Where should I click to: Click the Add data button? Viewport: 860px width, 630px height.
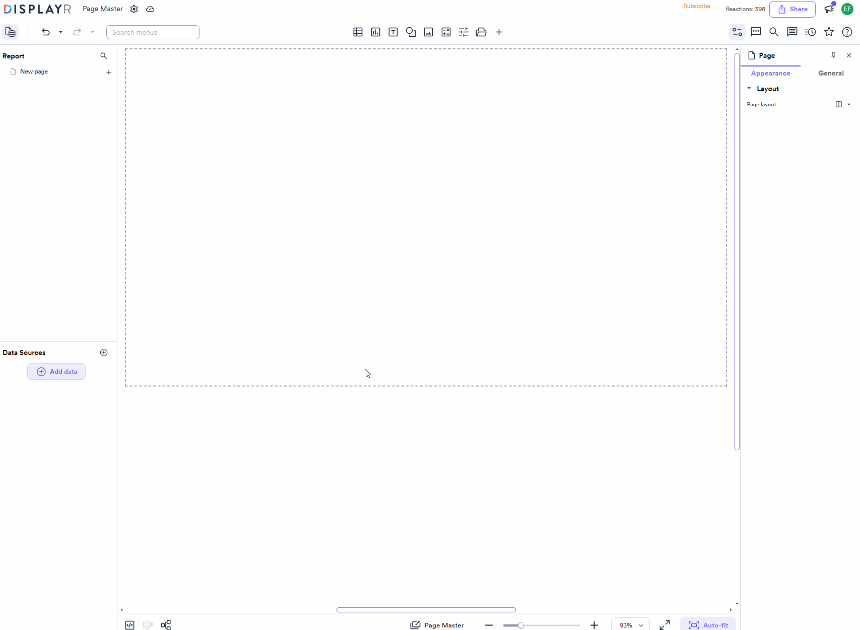tap(56, 371)
